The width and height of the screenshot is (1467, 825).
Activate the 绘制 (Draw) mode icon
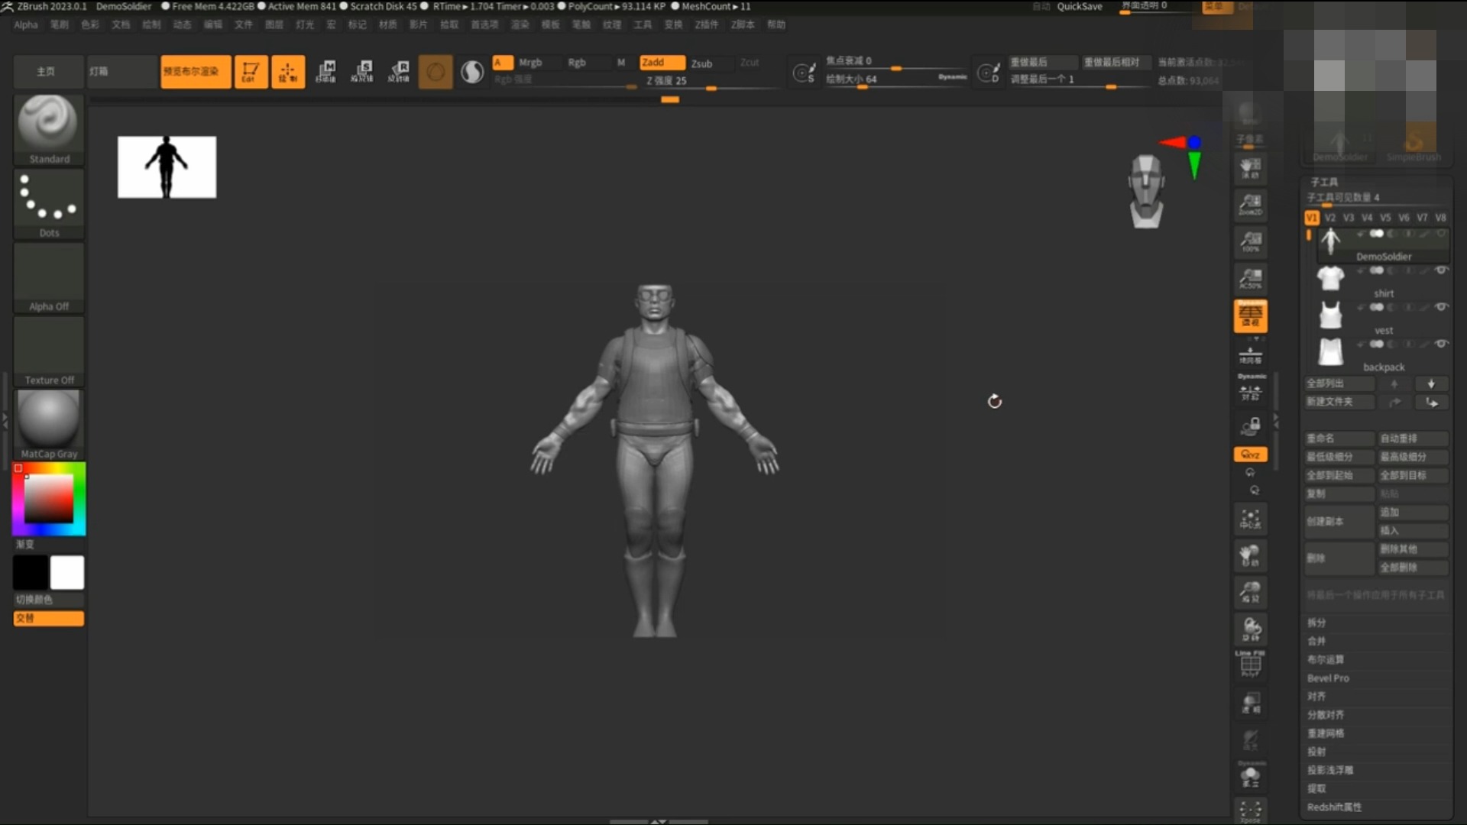coord(288,71)
